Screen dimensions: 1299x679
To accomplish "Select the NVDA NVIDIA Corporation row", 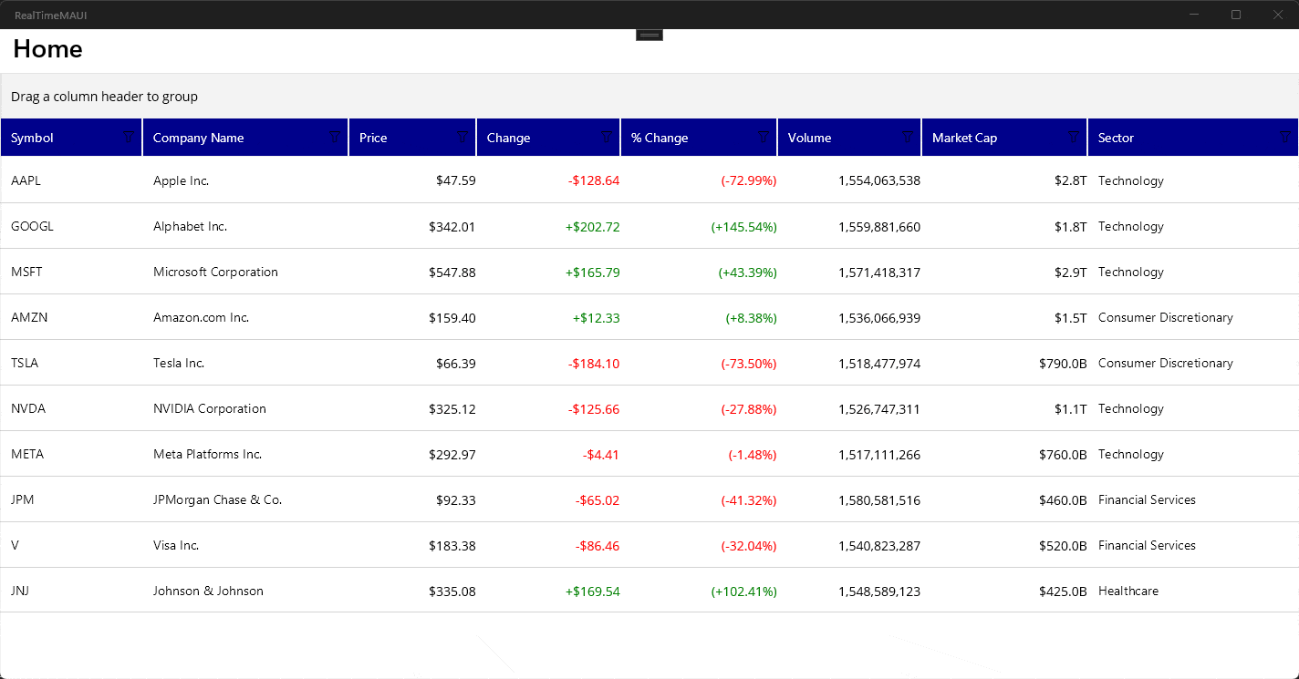I will (365, 408).
